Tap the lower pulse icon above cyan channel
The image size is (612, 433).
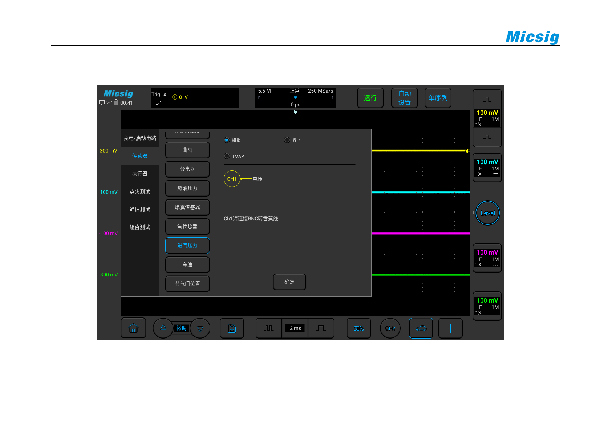tap(487, 137)
